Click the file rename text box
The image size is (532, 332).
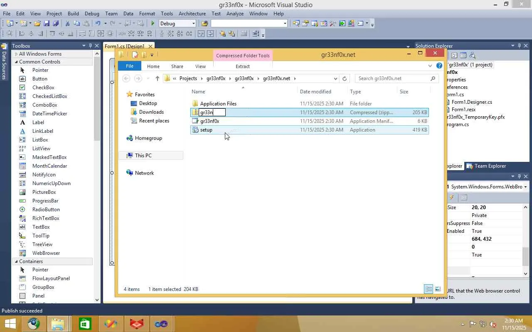(212, 112)
